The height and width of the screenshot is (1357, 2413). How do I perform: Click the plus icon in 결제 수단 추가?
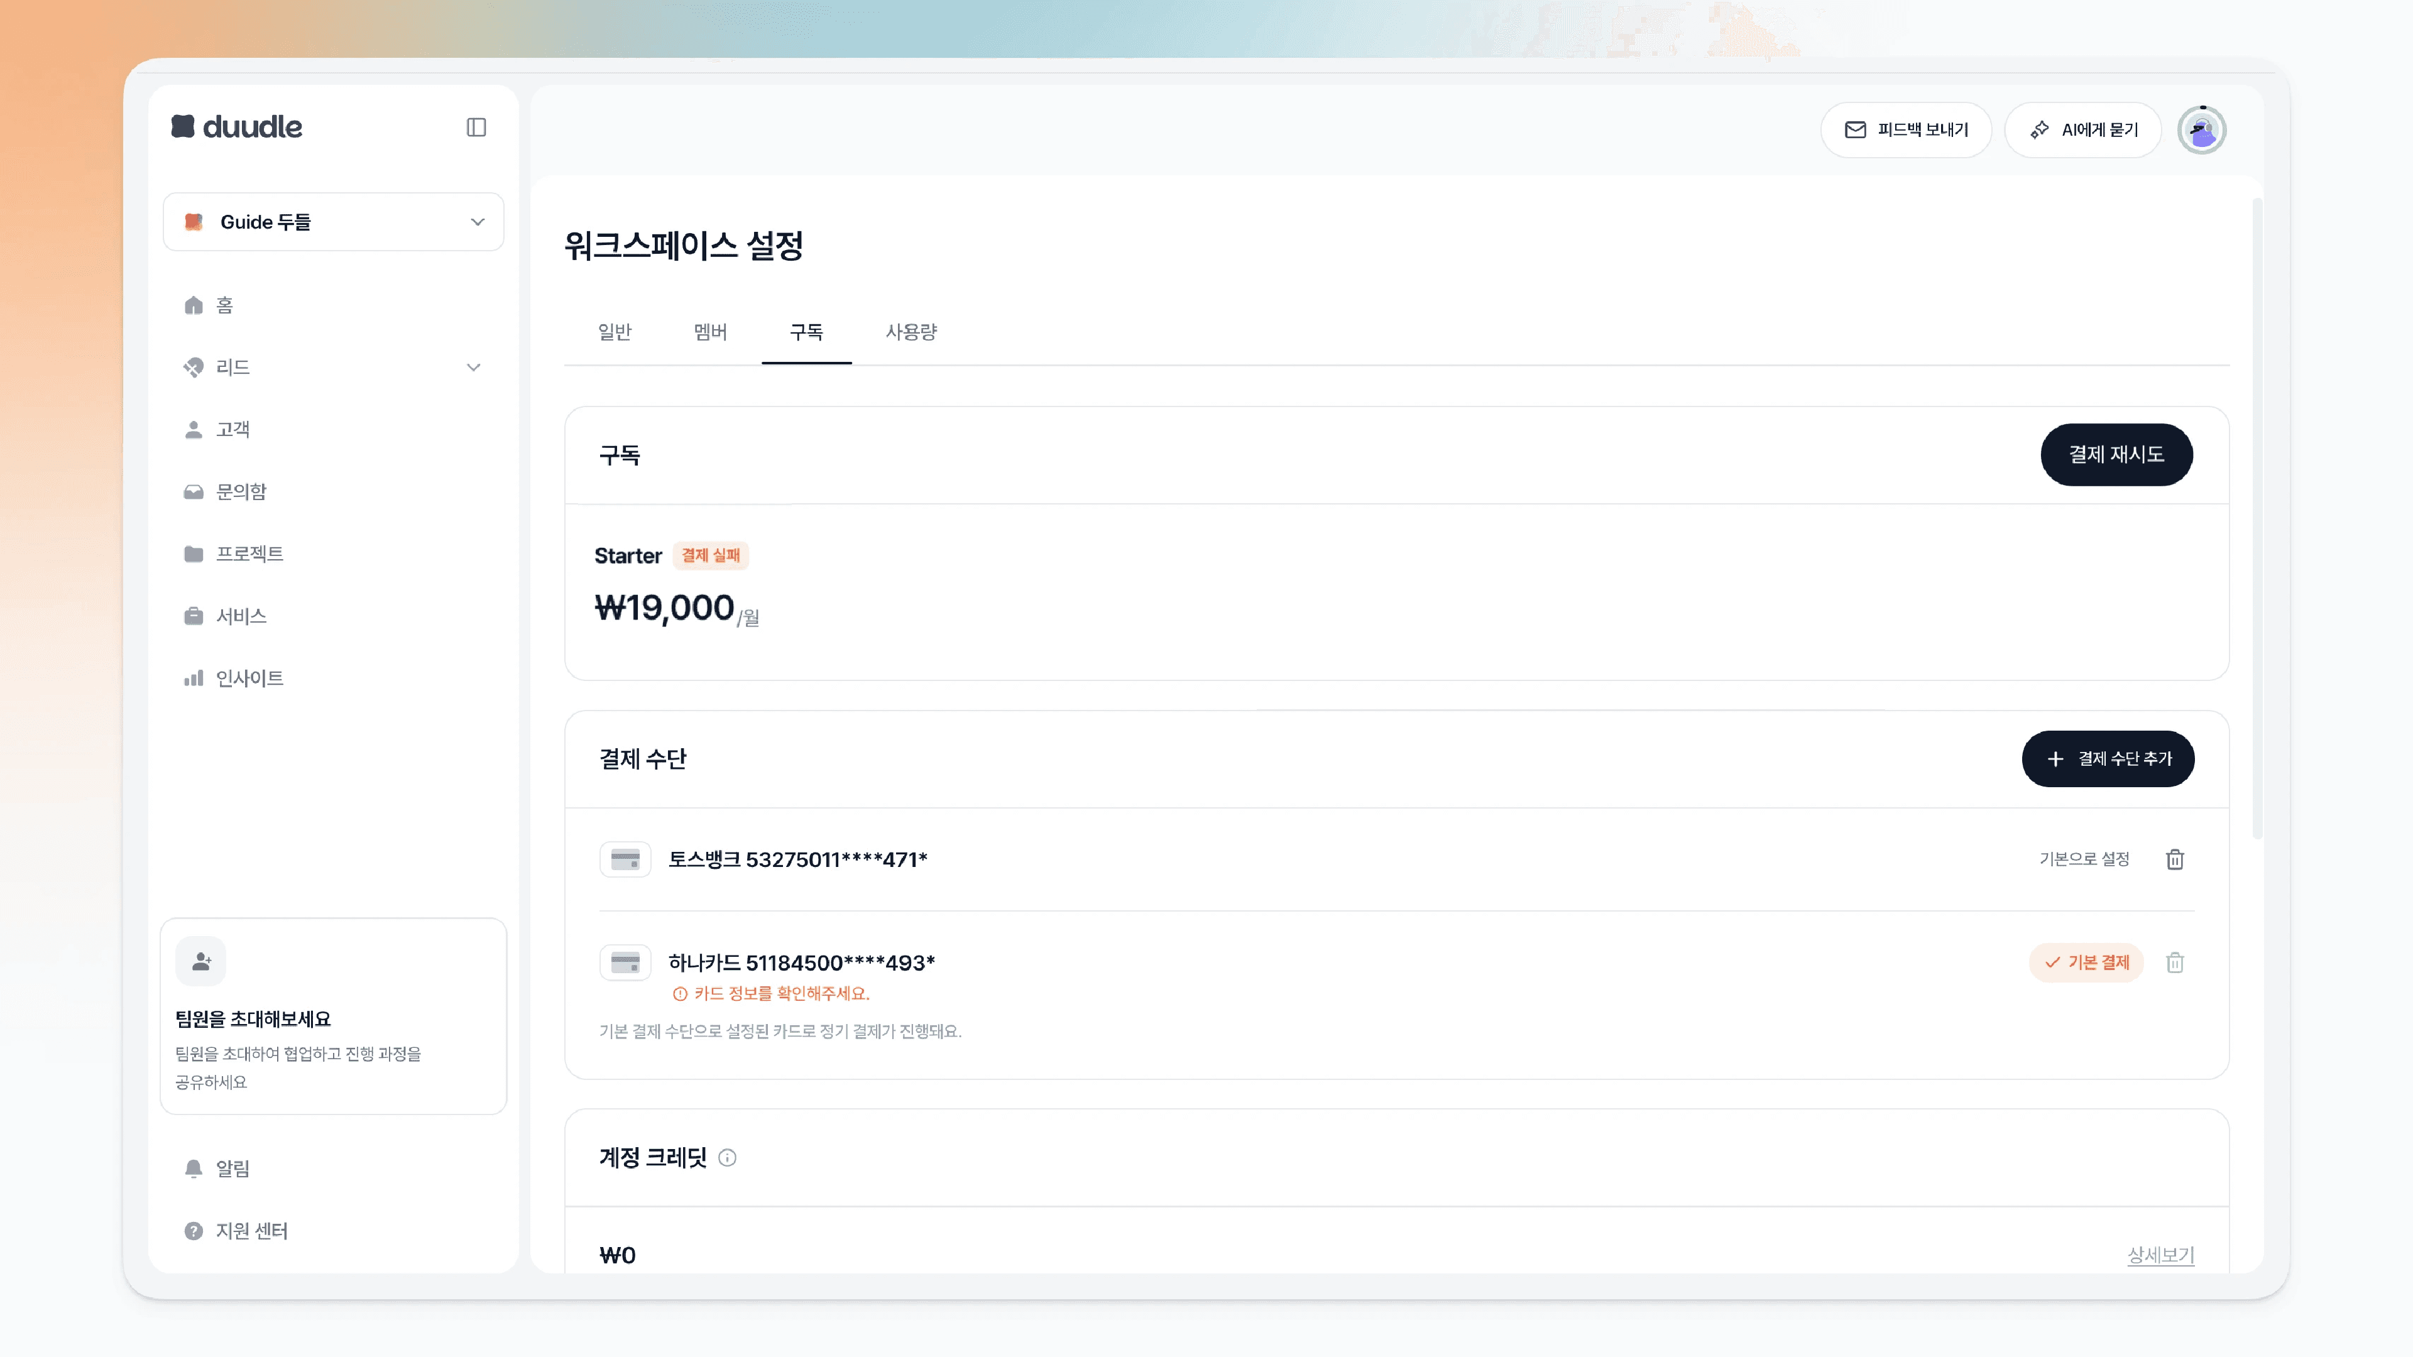coord(2055,758)
